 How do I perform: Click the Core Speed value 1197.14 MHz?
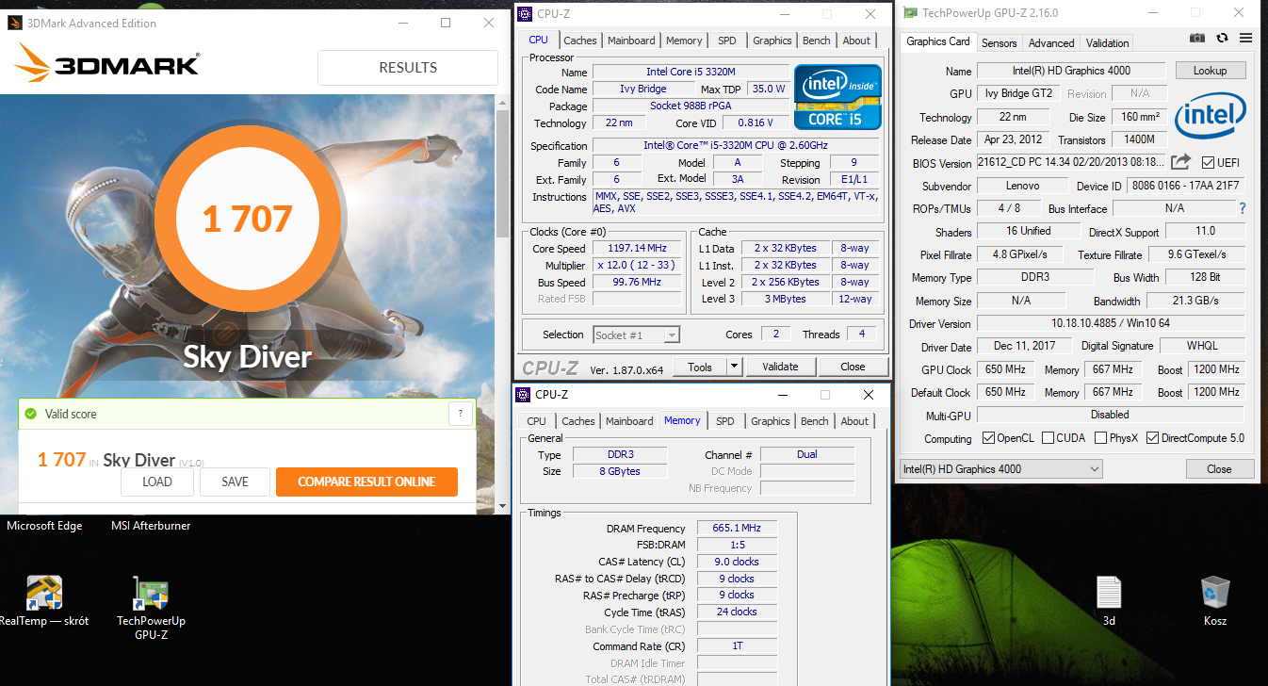(x=636, y=249)
